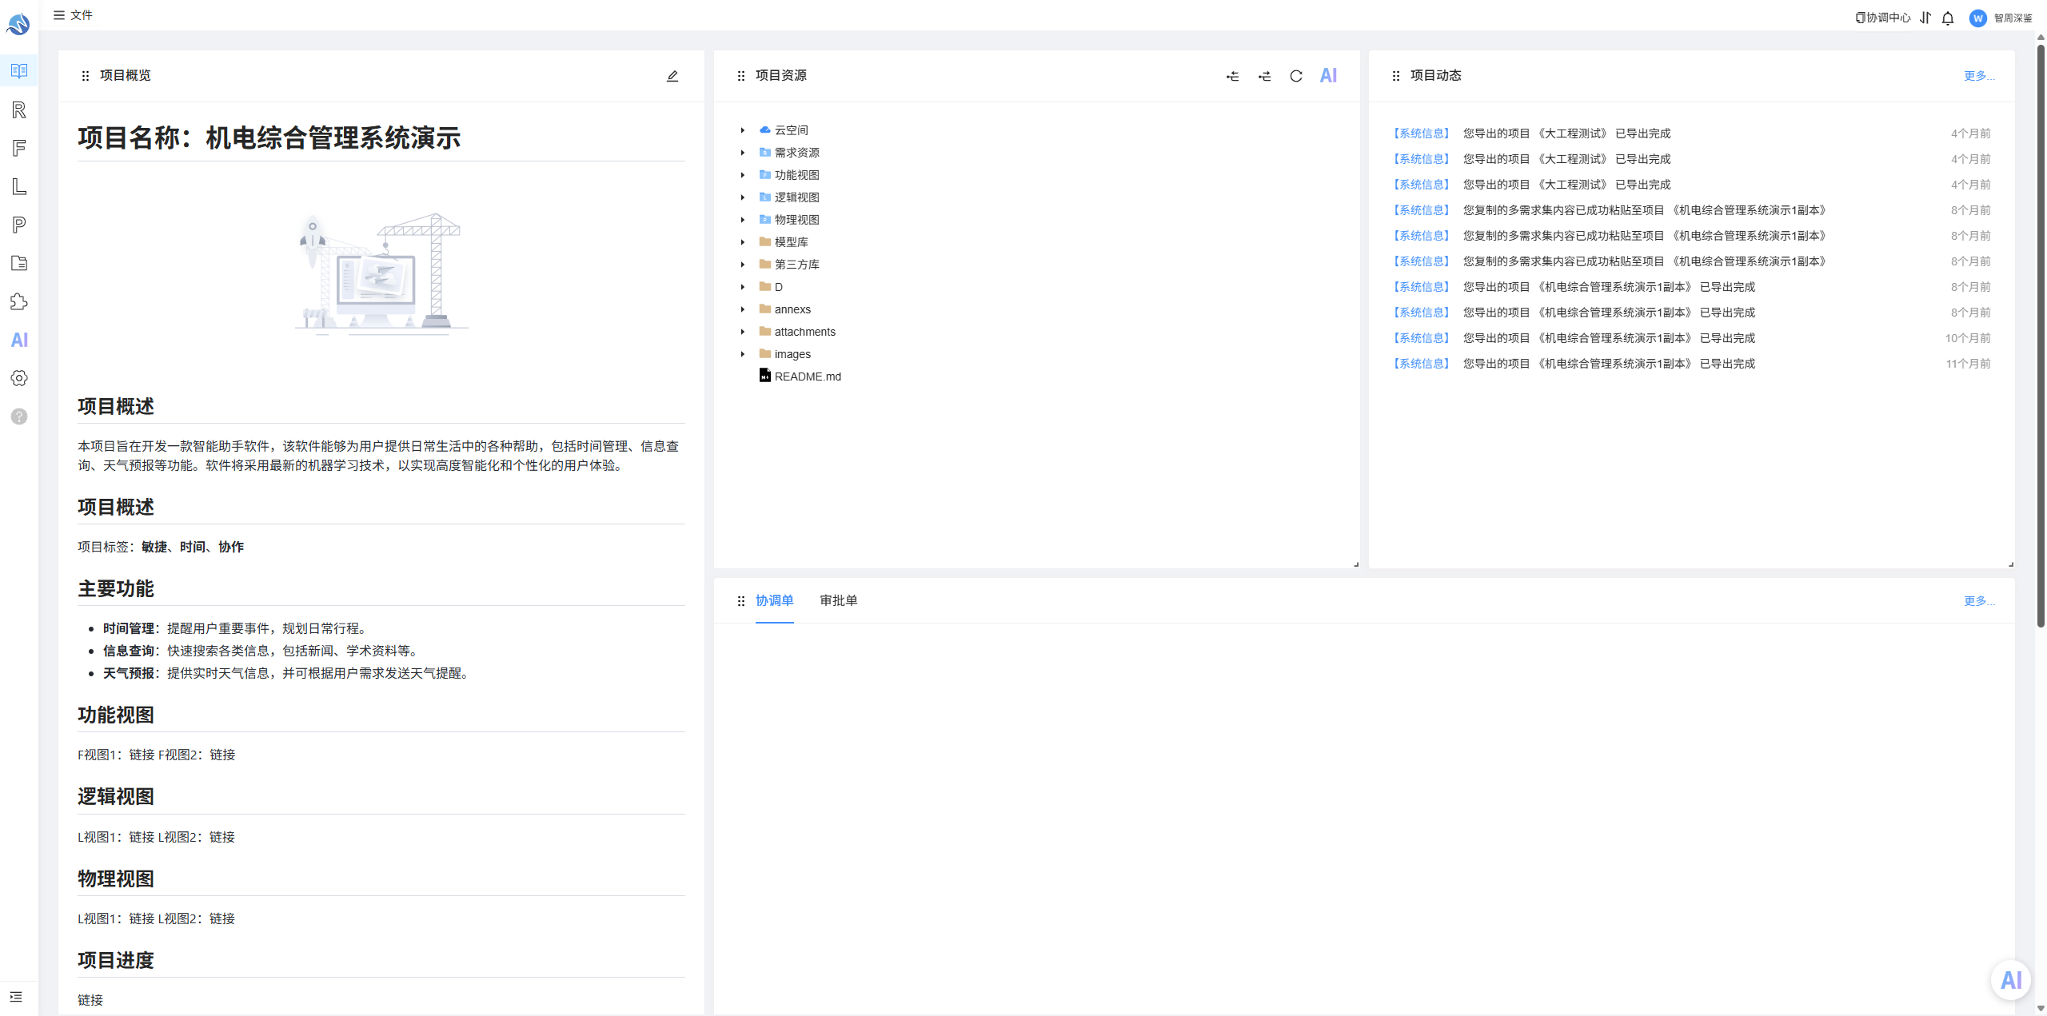Click the 项目概览 panel drag handle
2047x1016 pixels.
coord(86,76)
